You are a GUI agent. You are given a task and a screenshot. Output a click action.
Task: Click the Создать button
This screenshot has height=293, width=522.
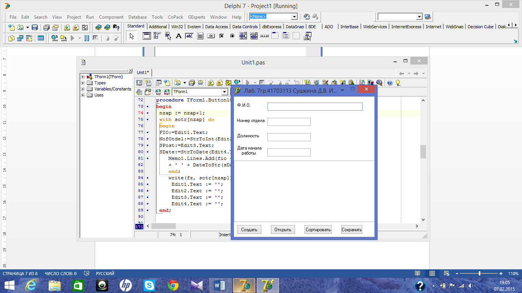click(x=250, y=229)
